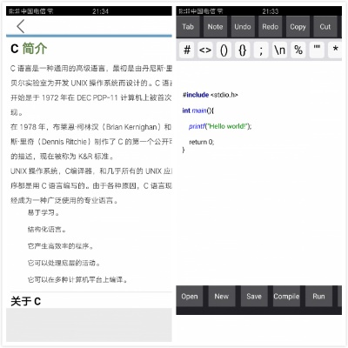This screenshot has height=348, width=348.
Task: Tap the Wi-Fi icon in editor status bar
Action: click(x=220, y=11)
